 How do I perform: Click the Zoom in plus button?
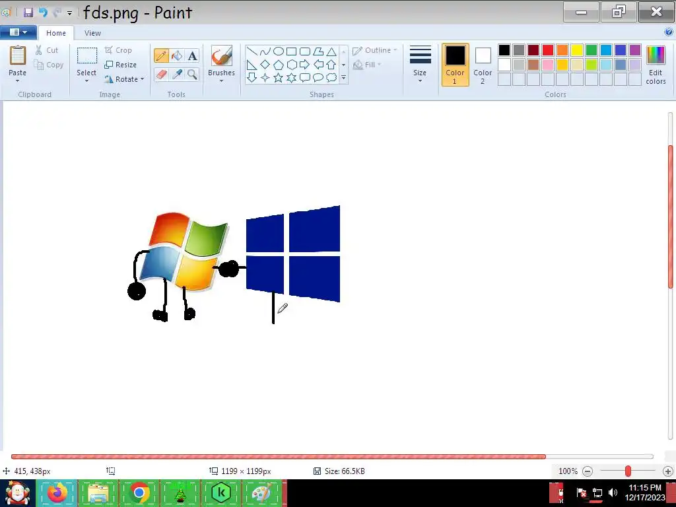click(668, 471)
